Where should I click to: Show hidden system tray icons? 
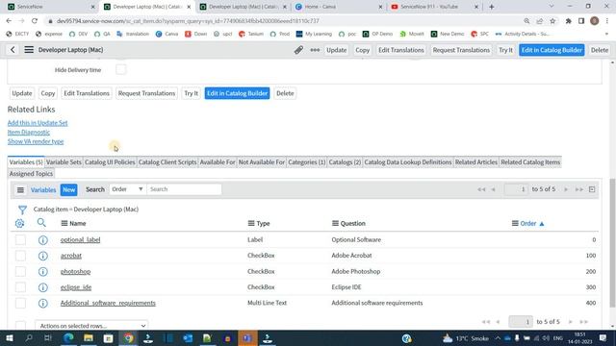[498, 338]
